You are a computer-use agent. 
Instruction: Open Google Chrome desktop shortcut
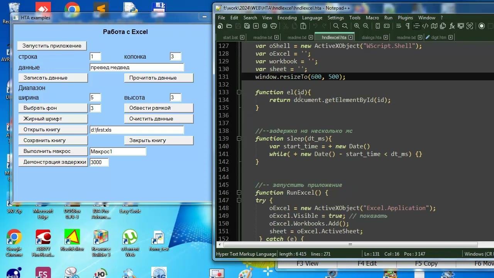pyautogui.click(x=14, y=243)
